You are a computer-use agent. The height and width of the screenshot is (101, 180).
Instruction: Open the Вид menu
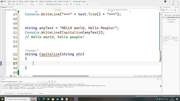pyautogui.click(x=14, y=1)
